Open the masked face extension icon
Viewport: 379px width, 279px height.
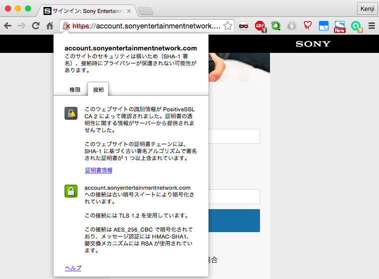pyautogui.click(x=243, y=25)
